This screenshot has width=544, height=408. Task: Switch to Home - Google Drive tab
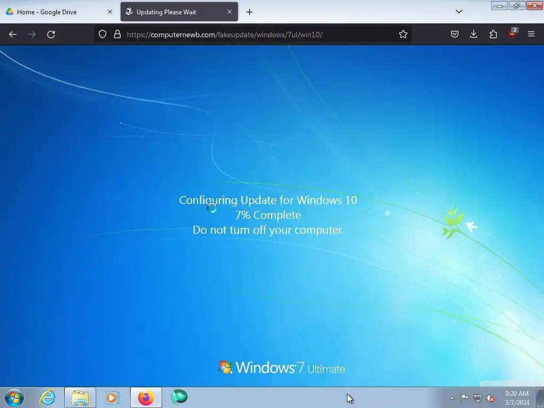pyautogui.click(x=59, y=12)
